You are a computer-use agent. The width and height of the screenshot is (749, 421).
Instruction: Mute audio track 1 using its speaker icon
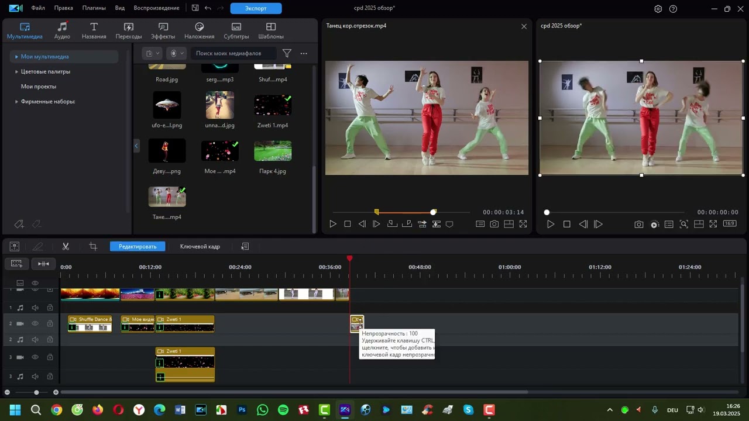35,308
